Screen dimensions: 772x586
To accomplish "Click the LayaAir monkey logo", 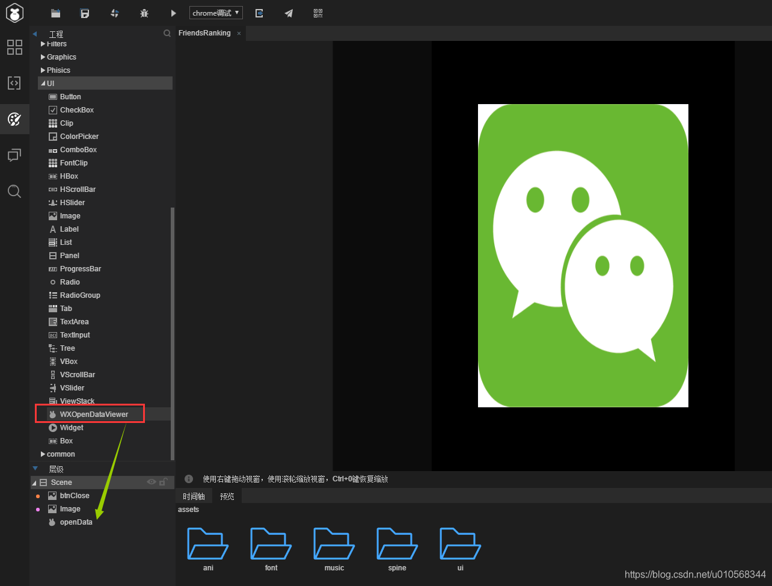I will point(14,13).
